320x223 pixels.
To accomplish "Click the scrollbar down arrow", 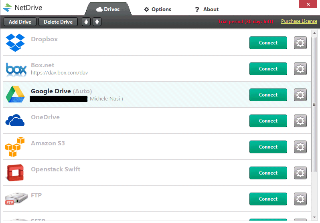I will coord(314,217).
